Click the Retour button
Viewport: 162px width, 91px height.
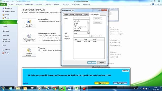point(125,71)
